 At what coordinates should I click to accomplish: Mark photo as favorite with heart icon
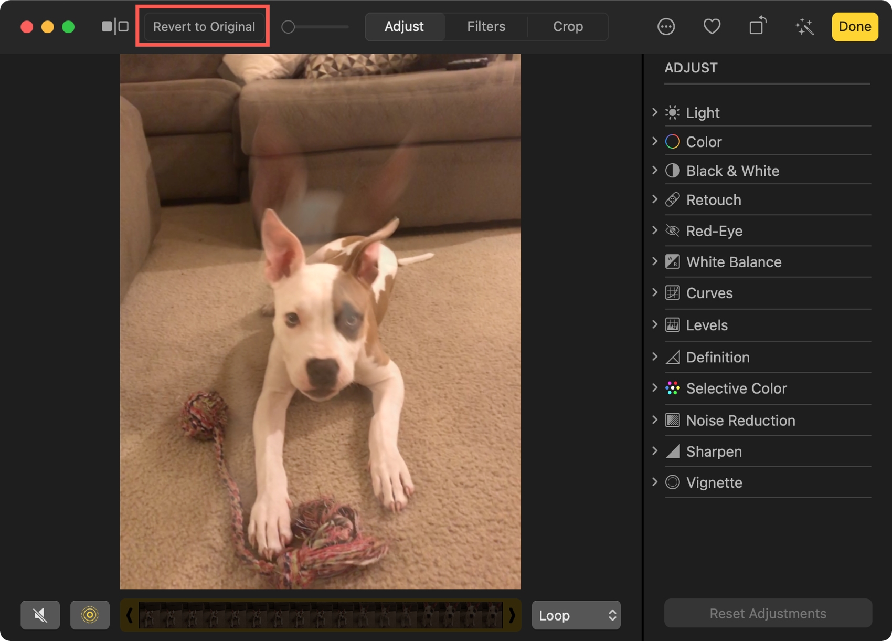712,26
